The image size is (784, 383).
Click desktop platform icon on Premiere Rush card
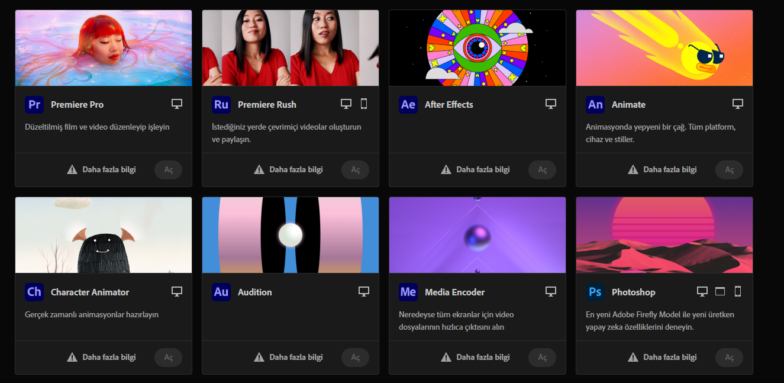pyautogui.click(x=346, y=104)
